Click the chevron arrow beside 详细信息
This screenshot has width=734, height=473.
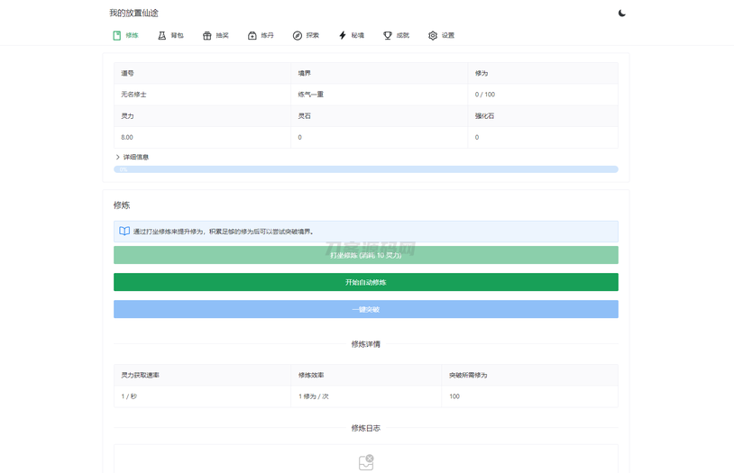[118, 158]
